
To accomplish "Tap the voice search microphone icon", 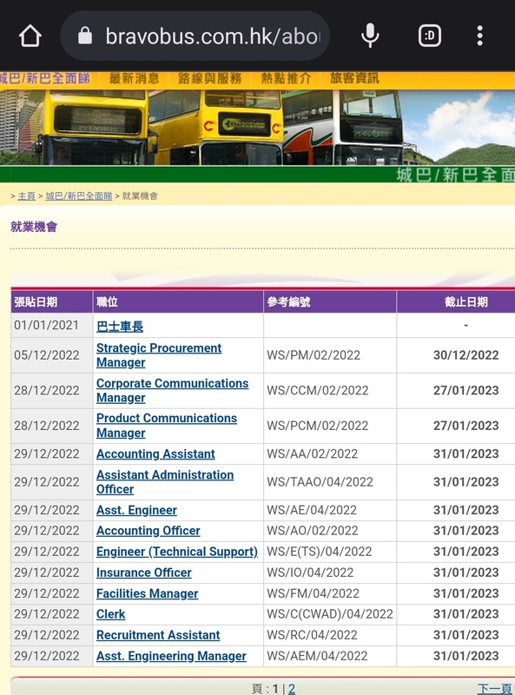I will click(370, 36).
